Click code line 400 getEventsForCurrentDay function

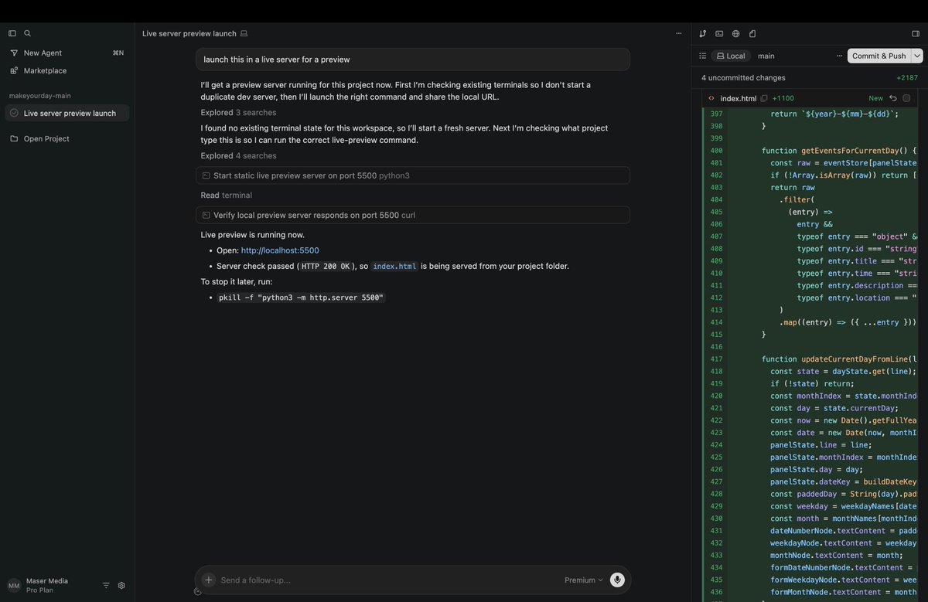(x=838, y=151)
